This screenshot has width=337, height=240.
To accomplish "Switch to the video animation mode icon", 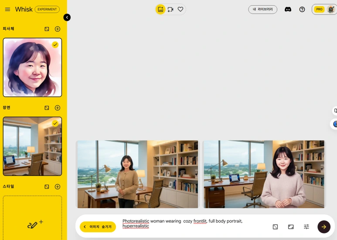I will 170,10.
